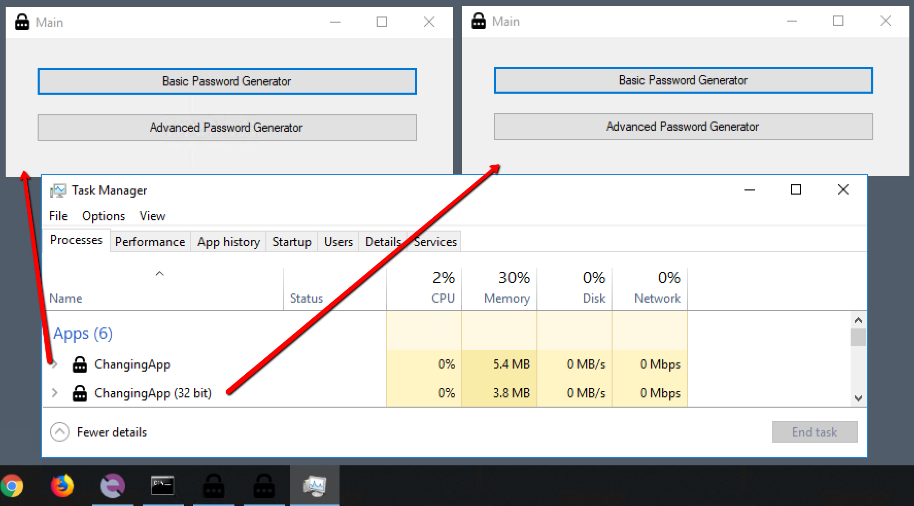Open Google Chrome from the taskbar
Image resolution: width=914 pixels, height=506 pixels.
[x=11, y=485]
